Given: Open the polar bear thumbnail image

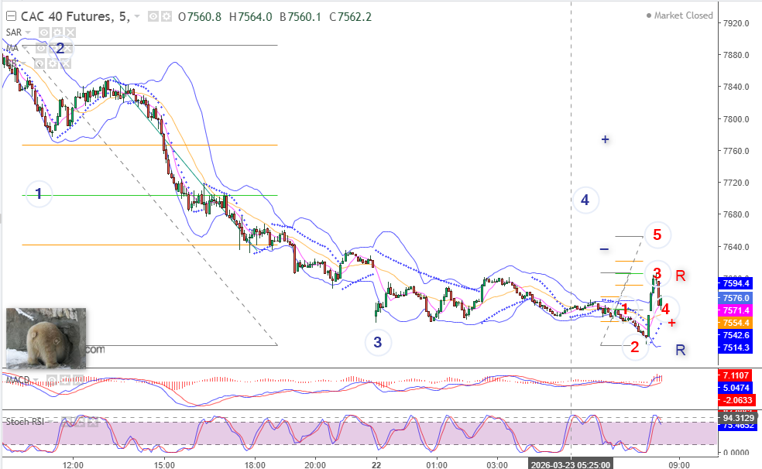Looking at the screenshot, I should (46, 338).
